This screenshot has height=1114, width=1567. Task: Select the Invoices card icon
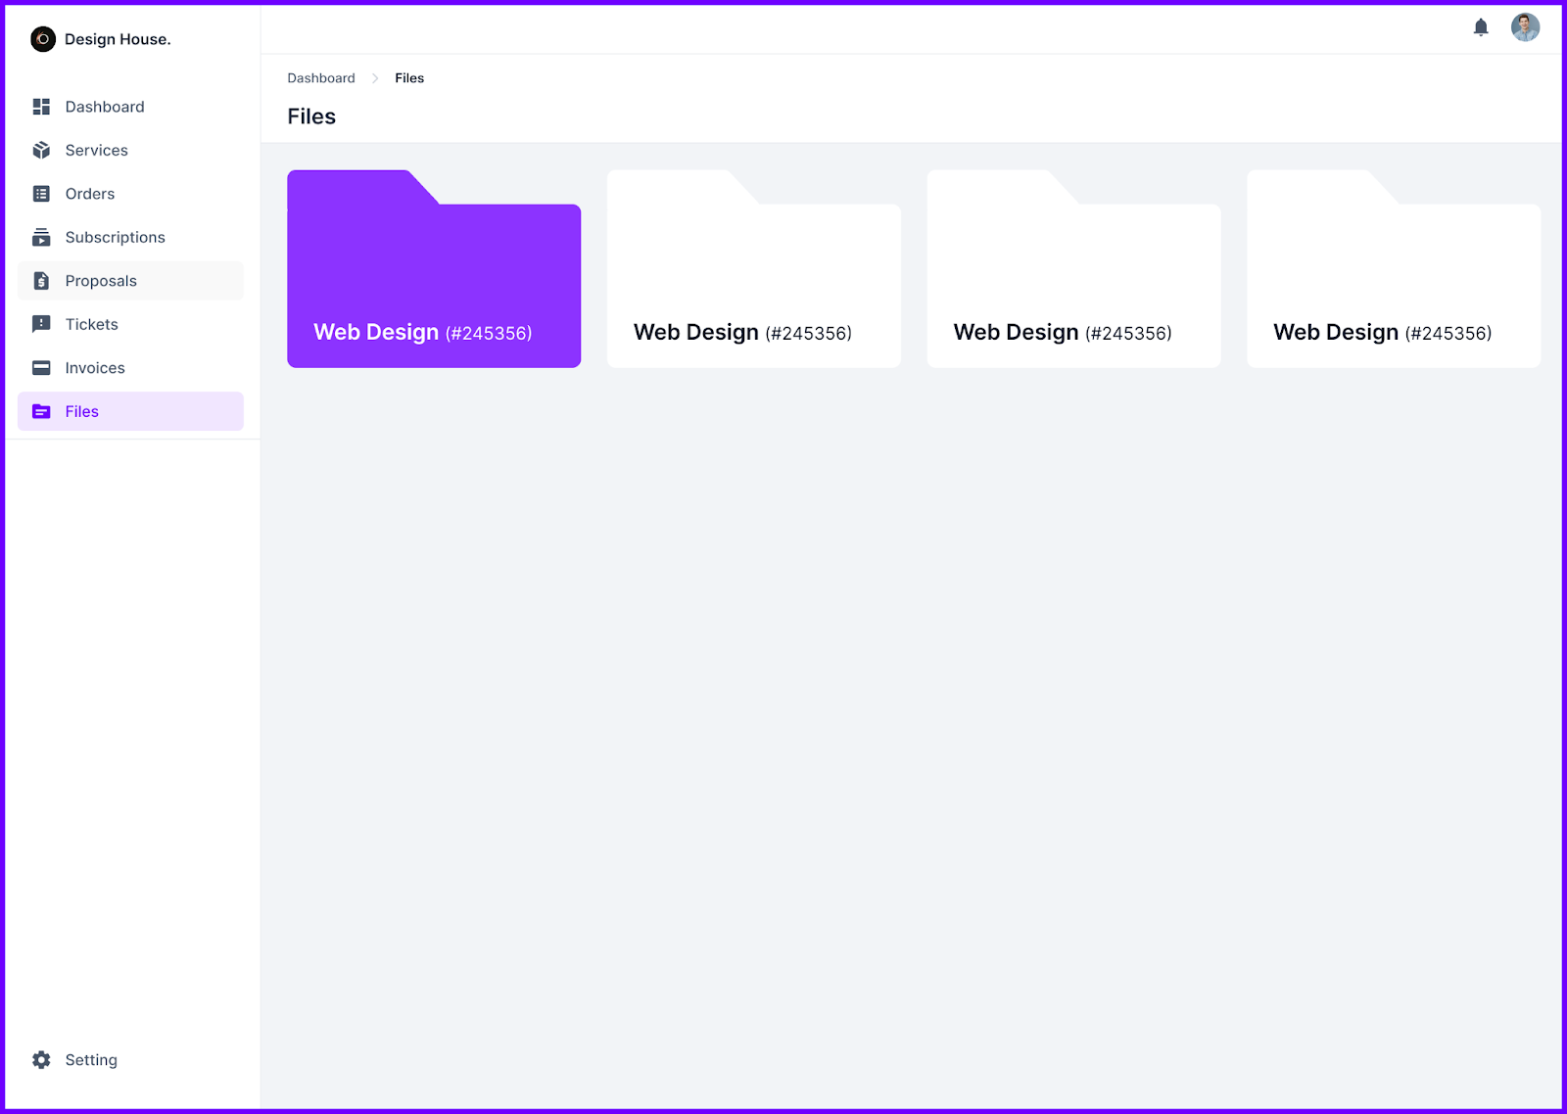[41, 367]
